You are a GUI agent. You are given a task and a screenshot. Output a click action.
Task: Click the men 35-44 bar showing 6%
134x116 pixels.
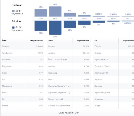(x=84, y=23)
